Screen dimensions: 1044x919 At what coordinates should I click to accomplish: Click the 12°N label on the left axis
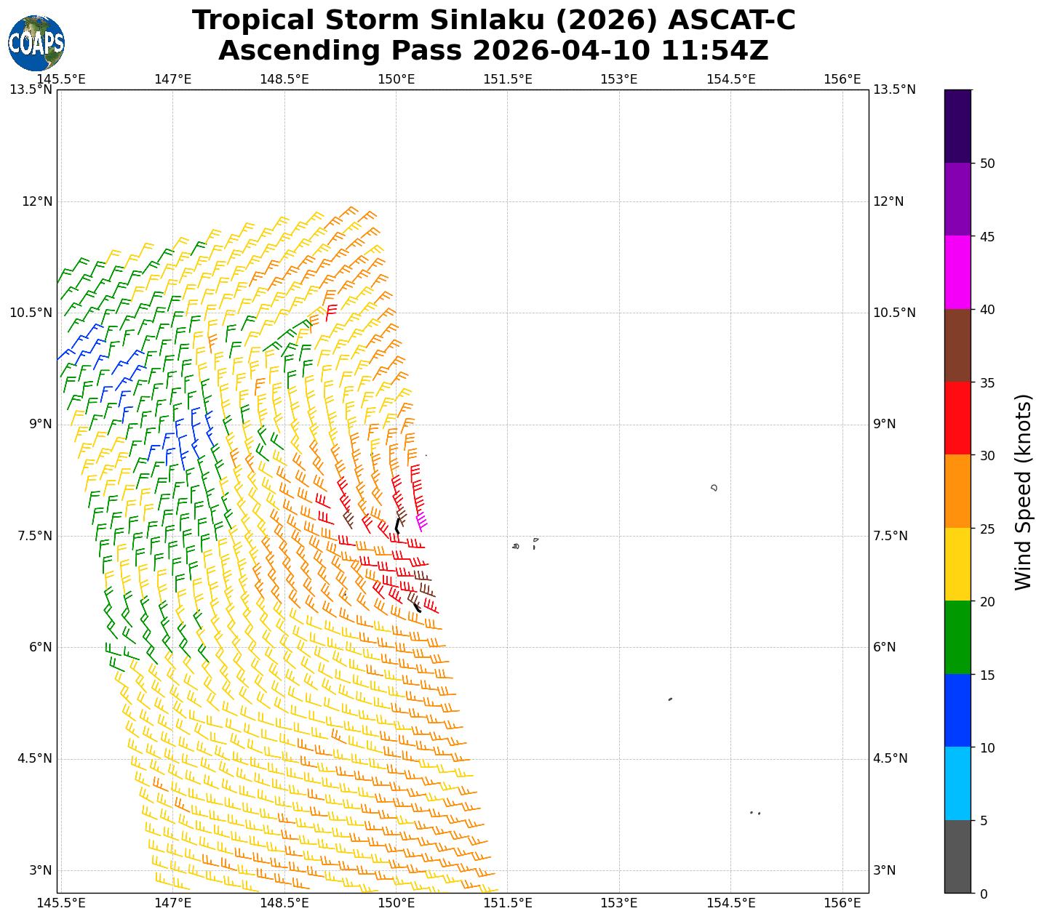(x=36, y=201)
